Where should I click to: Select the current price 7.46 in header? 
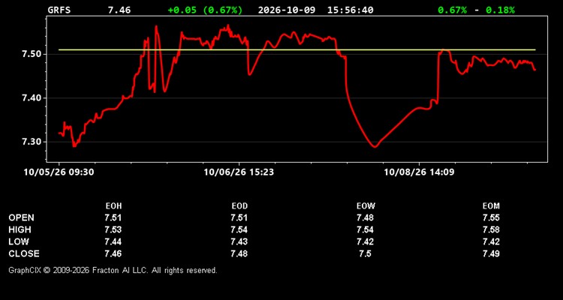119,10
